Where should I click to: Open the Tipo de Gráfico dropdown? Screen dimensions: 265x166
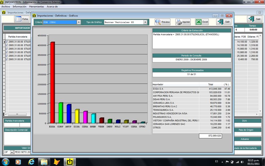tap(145, 22)
